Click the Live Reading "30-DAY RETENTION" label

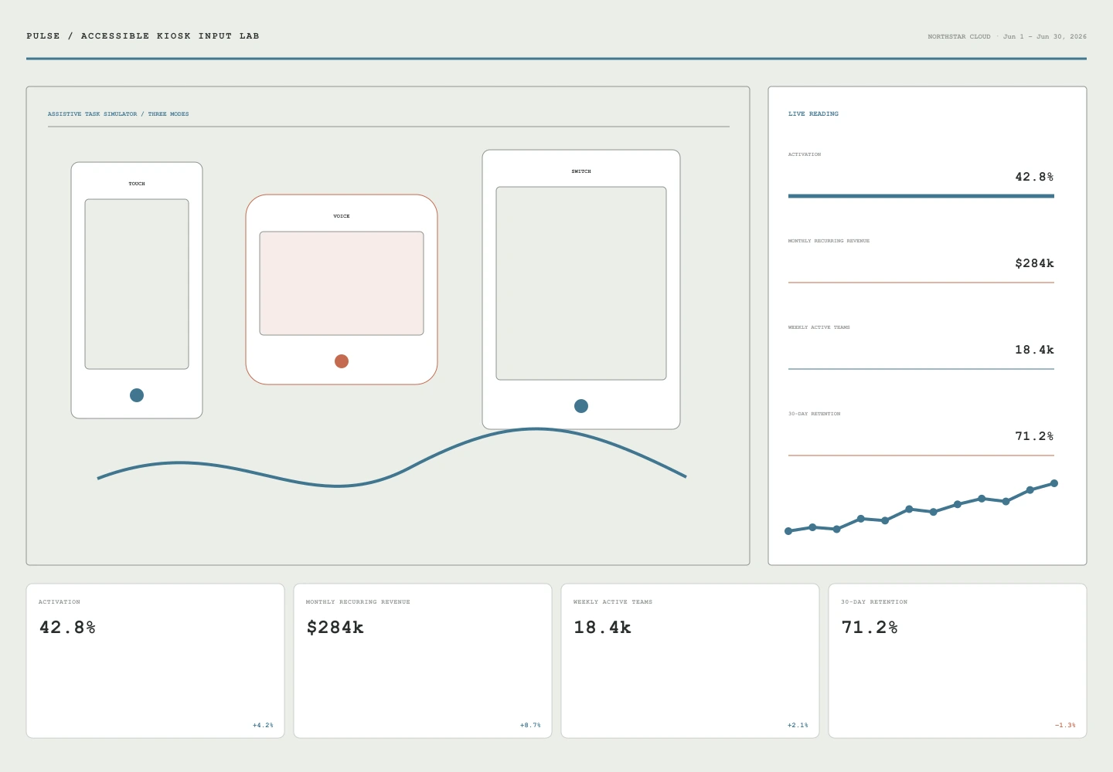(x=815, y=414)
